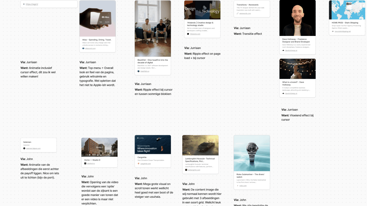Select the Rolex Submariner watch thumbnail

(252, 153)
